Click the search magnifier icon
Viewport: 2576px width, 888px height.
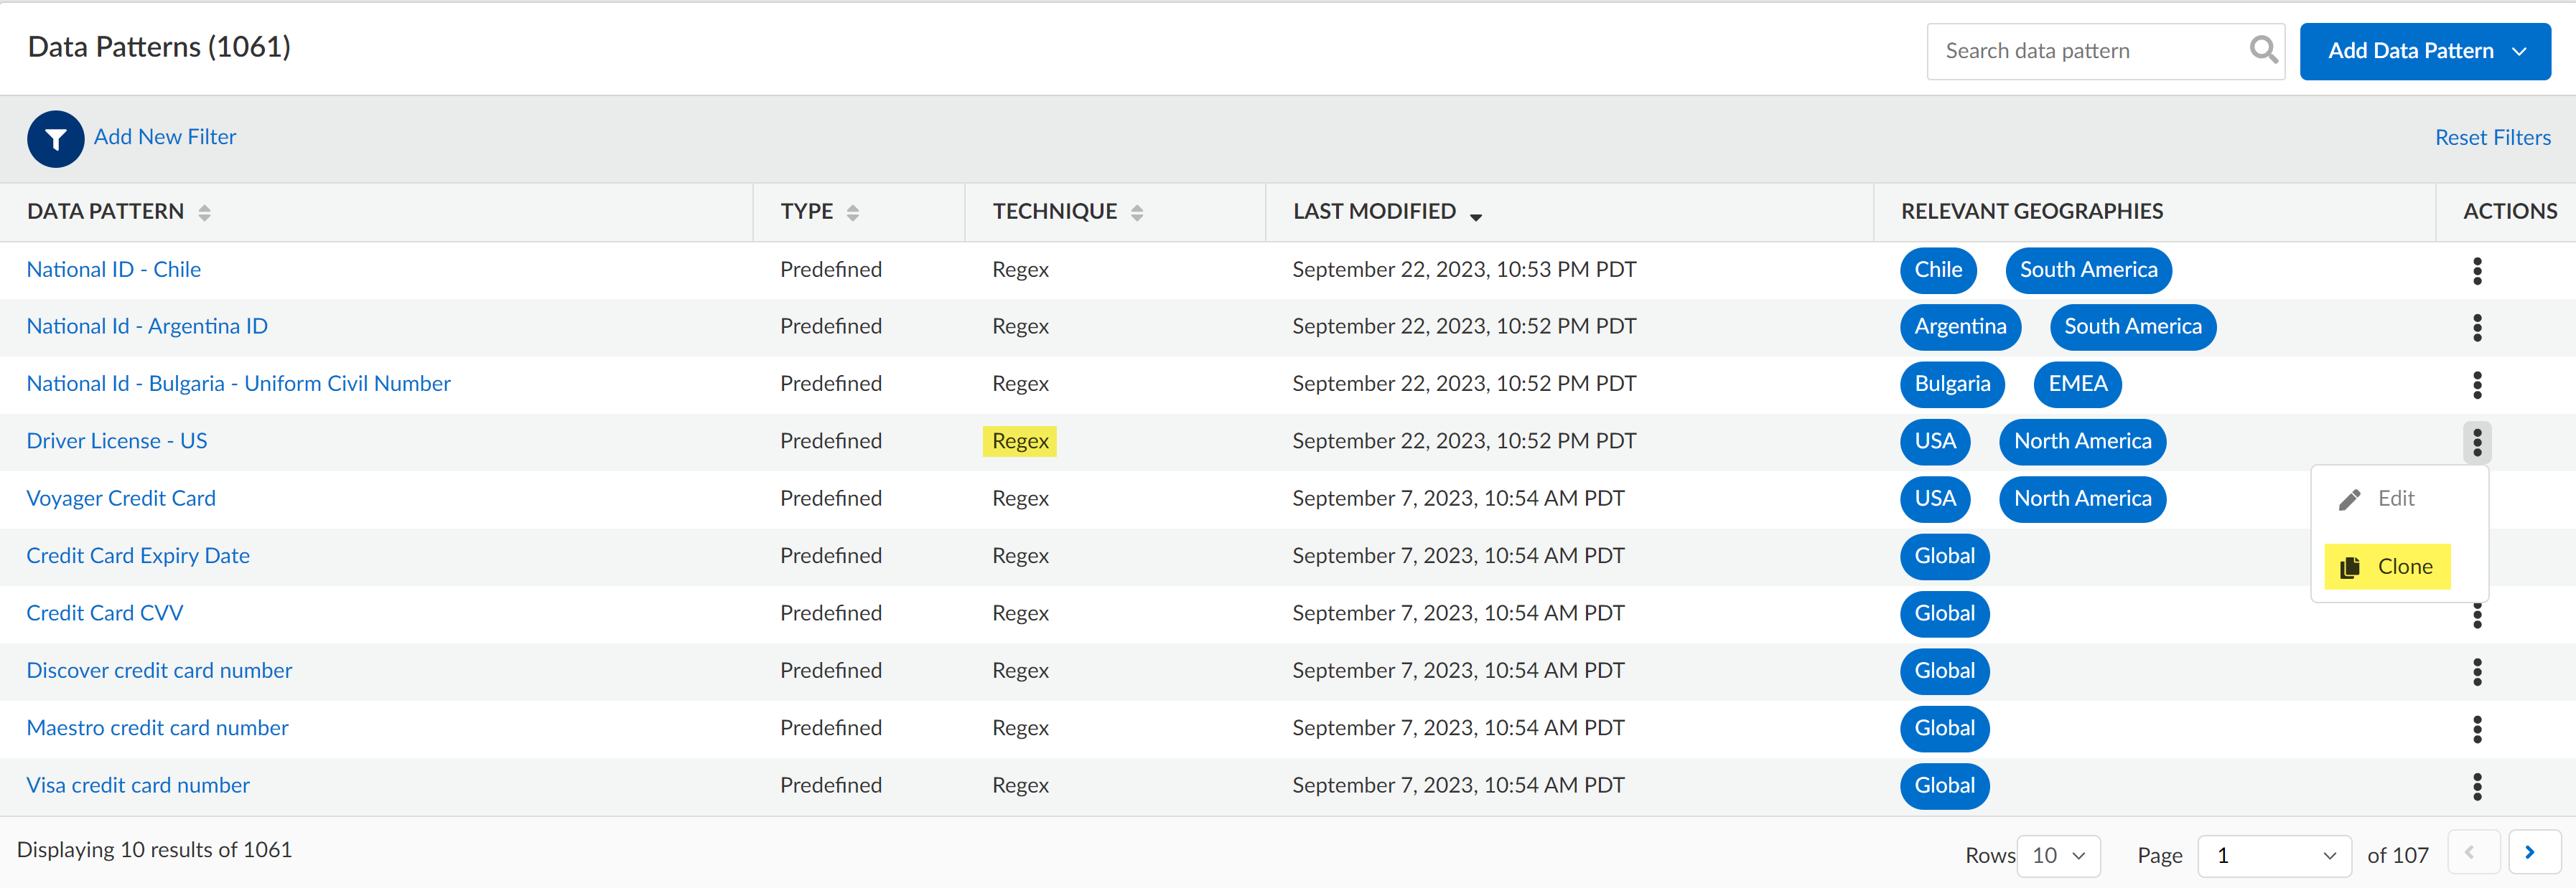(x=2262, y=50)
